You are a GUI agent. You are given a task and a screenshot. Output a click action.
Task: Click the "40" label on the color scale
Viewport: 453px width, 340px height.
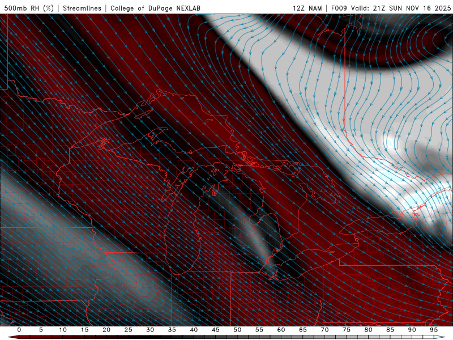click(x=194, y=330)
